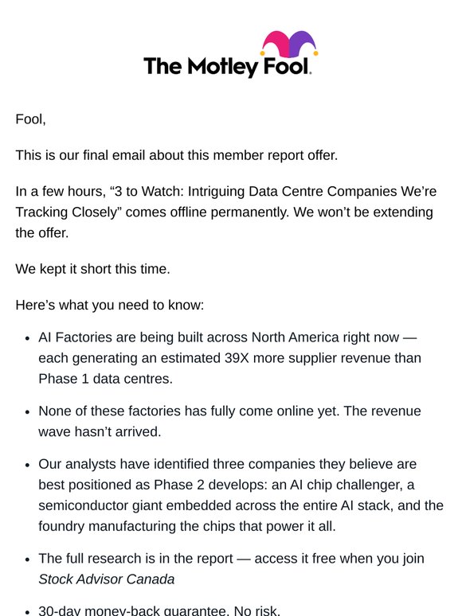Open the italic "Stock Advisor Canada" text
The image size is (462, 616).
point(107,579)
